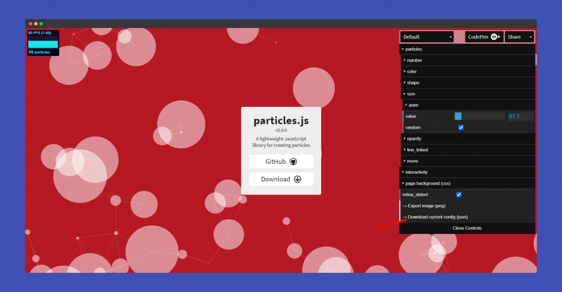The height and width of the screenshot is (292, 562).
Task: Click the yellow minimize window dot
Action: (36, 24)
